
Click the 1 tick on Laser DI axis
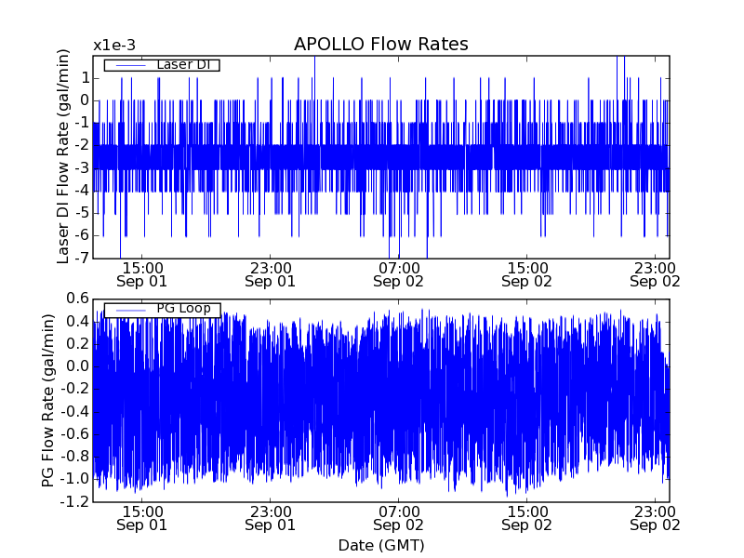pyautogui.click(x=85, y=78)
